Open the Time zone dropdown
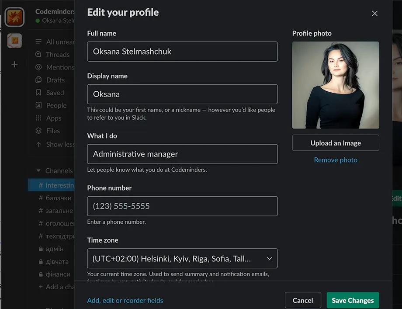The width and height of the screenshot is (402, 309). point(182,258)
